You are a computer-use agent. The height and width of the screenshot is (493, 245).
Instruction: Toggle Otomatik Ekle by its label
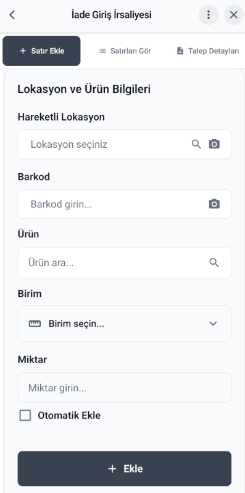pyautogui.click(x=69, y=415)
